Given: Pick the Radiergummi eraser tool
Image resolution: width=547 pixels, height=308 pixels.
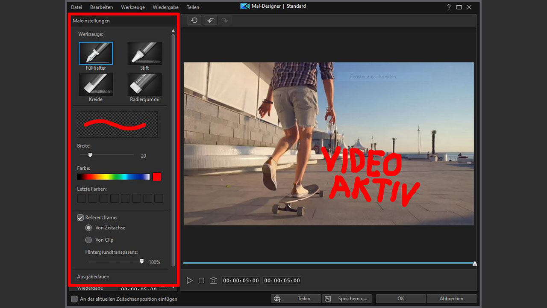Looking at the screenshot, I should pyautogui.click(x=144, y=85).
